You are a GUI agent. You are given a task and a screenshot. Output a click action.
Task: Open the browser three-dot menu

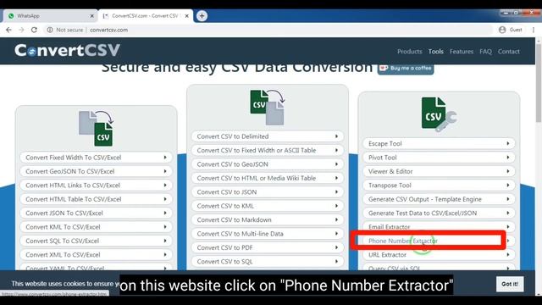click(x=534, y=30)
